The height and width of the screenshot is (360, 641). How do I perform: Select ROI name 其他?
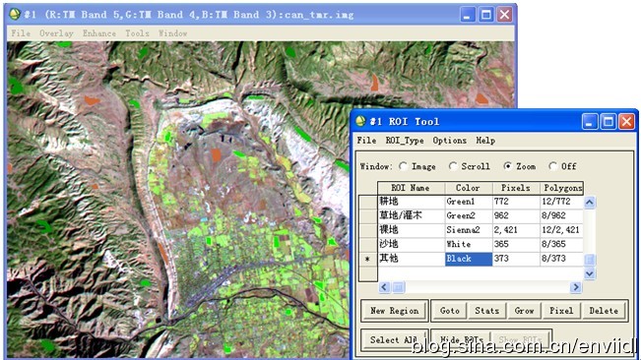(x=412, y=259)
